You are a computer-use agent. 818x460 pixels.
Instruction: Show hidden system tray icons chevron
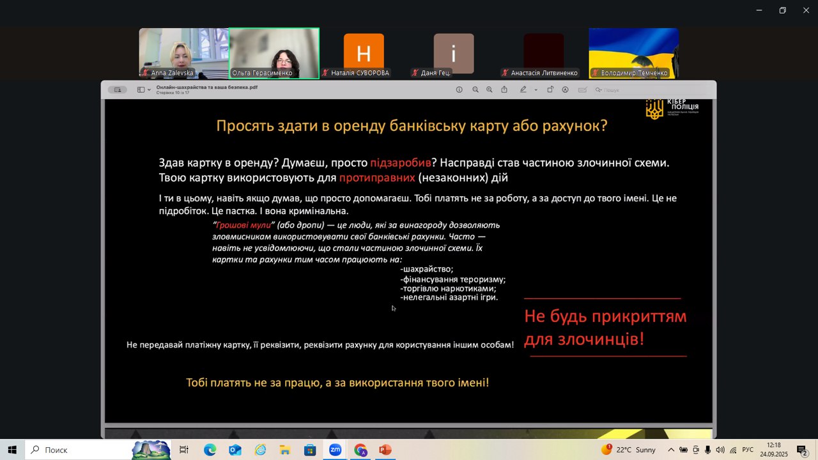coord(671,450)
